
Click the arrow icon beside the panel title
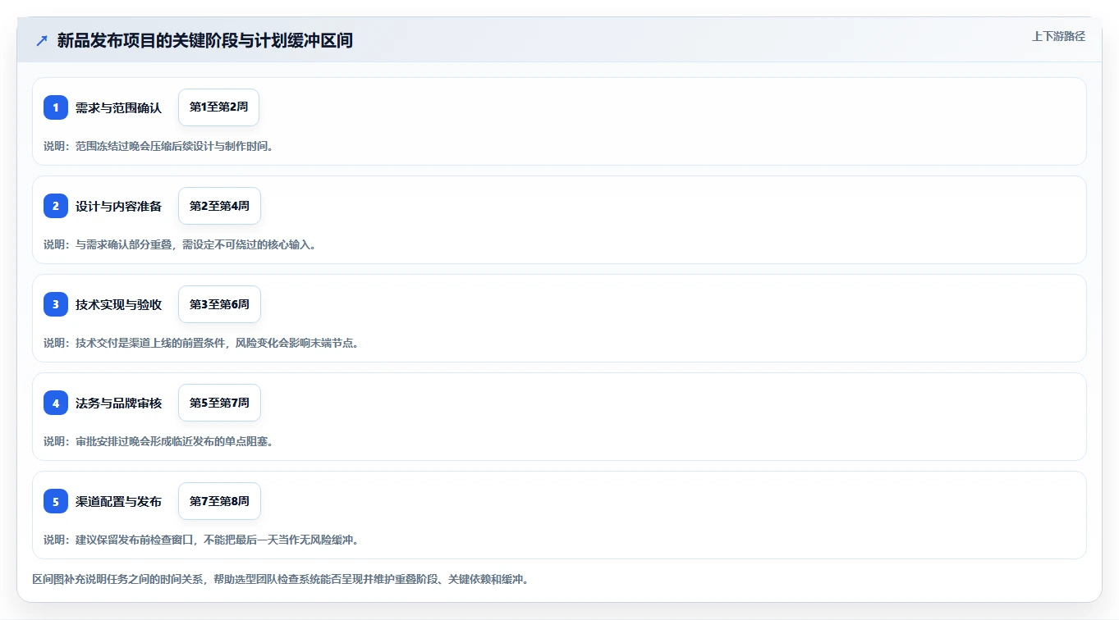42,40
